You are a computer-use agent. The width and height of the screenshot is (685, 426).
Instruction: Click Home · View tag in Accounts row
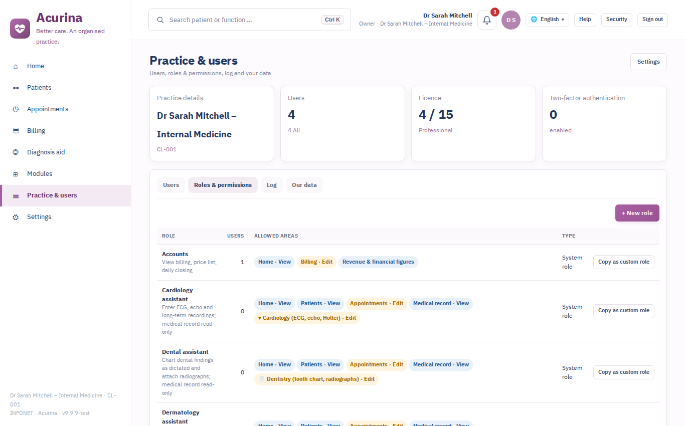[274, 262]
